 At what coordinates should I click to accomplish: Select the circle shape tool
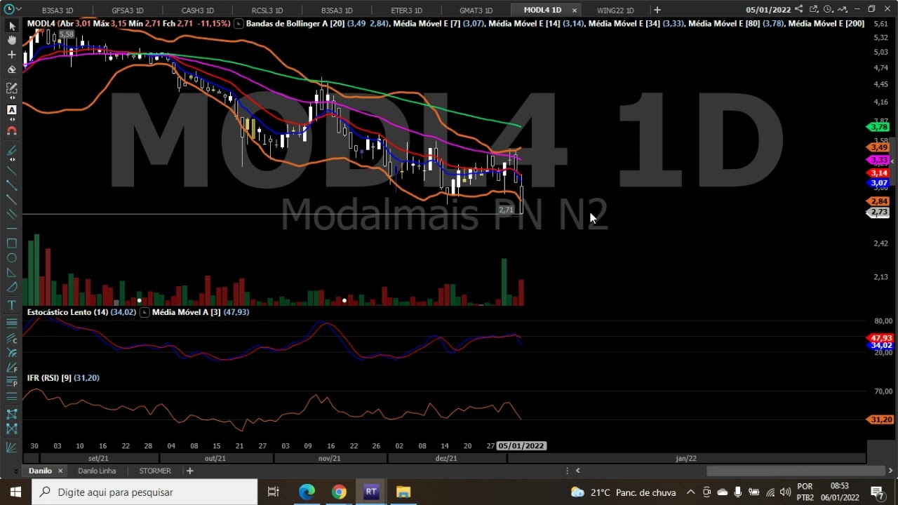(x=12, y=258)
